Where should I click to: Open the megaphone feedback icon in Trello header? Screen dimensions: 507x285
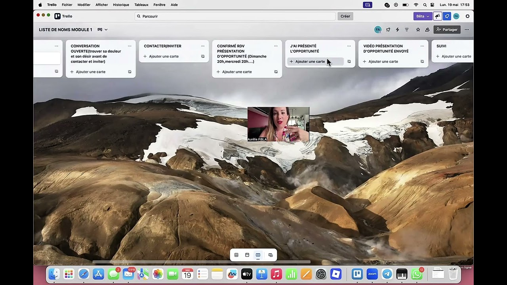pyautogui.click(x=438, y=16)
